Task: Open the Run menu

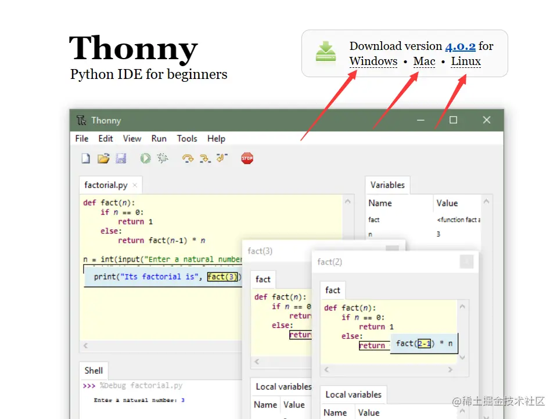Action: coord(159,139)
